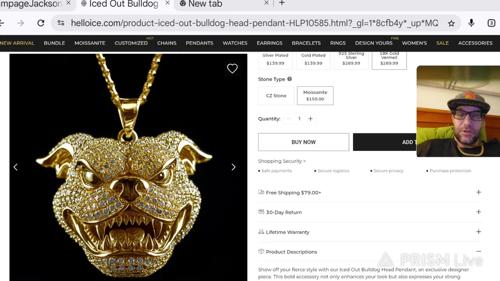Open the PENDANTS menu
This screenshot has height=281, width=500.
point(200,43)
